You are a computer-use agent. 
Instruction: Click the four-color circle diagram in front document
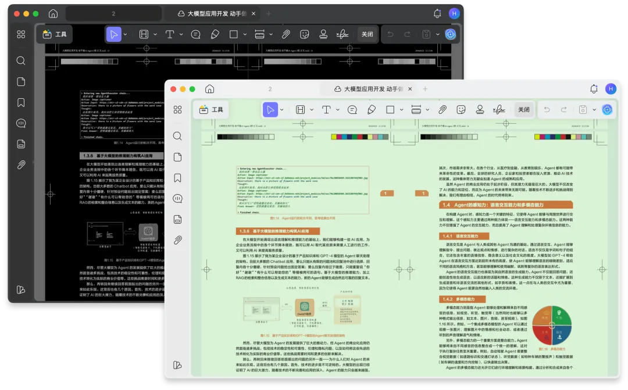[551, 325]
